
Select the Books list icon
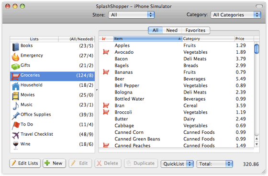click(x=15, y=47)
